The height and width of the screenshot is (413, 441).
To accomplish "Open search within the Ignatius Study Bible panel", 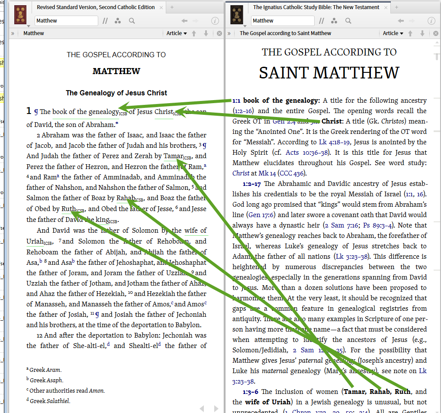I will (348, 20).
